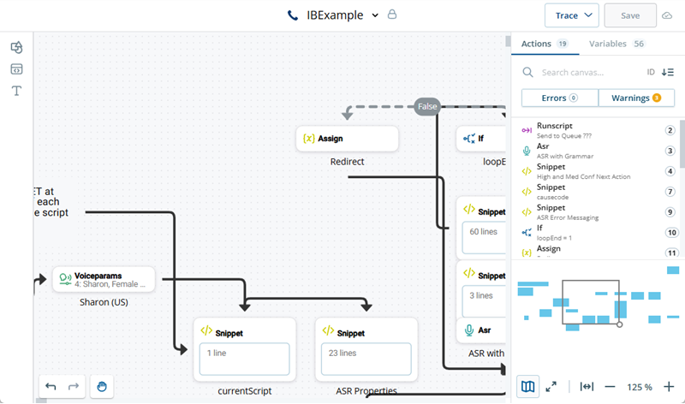Activate the hand pan tool
Screen dimensions: 685x404
(101, 386)
